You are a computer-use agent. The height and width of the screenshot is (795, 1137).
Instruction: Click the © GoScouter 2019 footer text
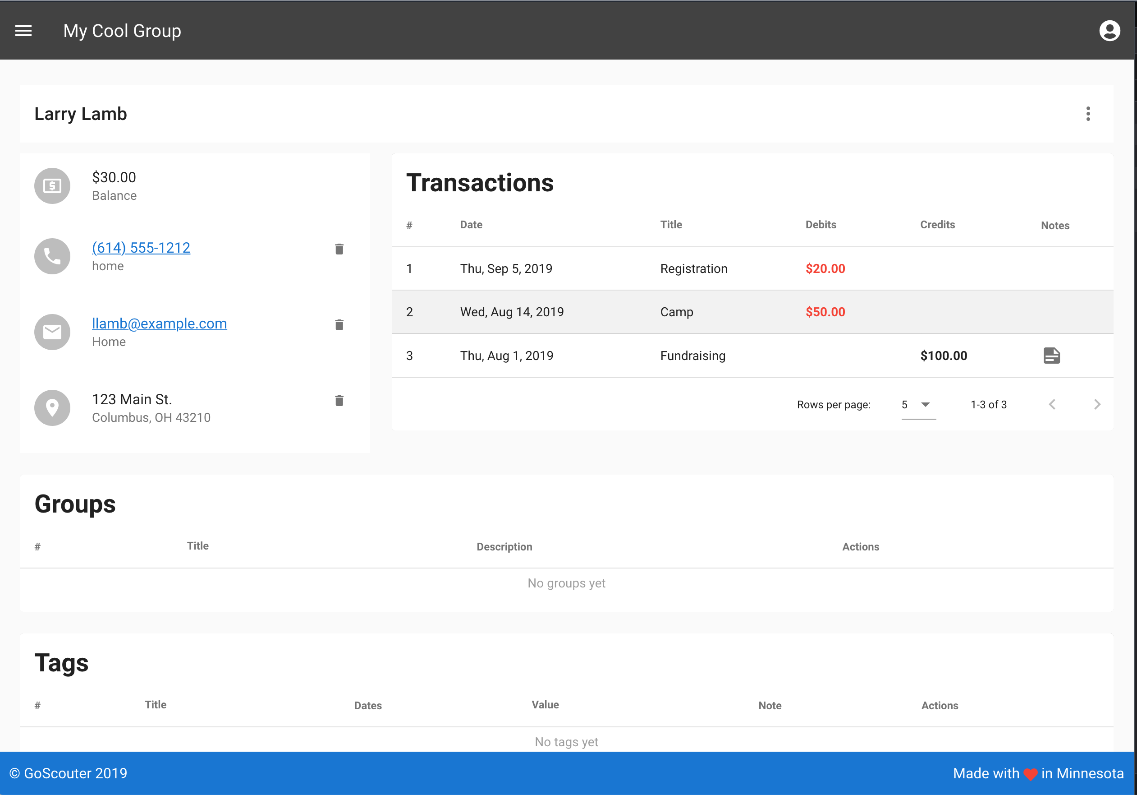click(69, 773)
